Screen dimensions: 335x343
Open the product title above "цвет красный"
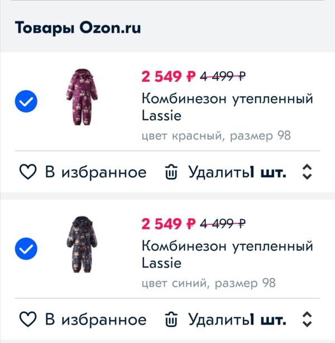pos(227,107)
